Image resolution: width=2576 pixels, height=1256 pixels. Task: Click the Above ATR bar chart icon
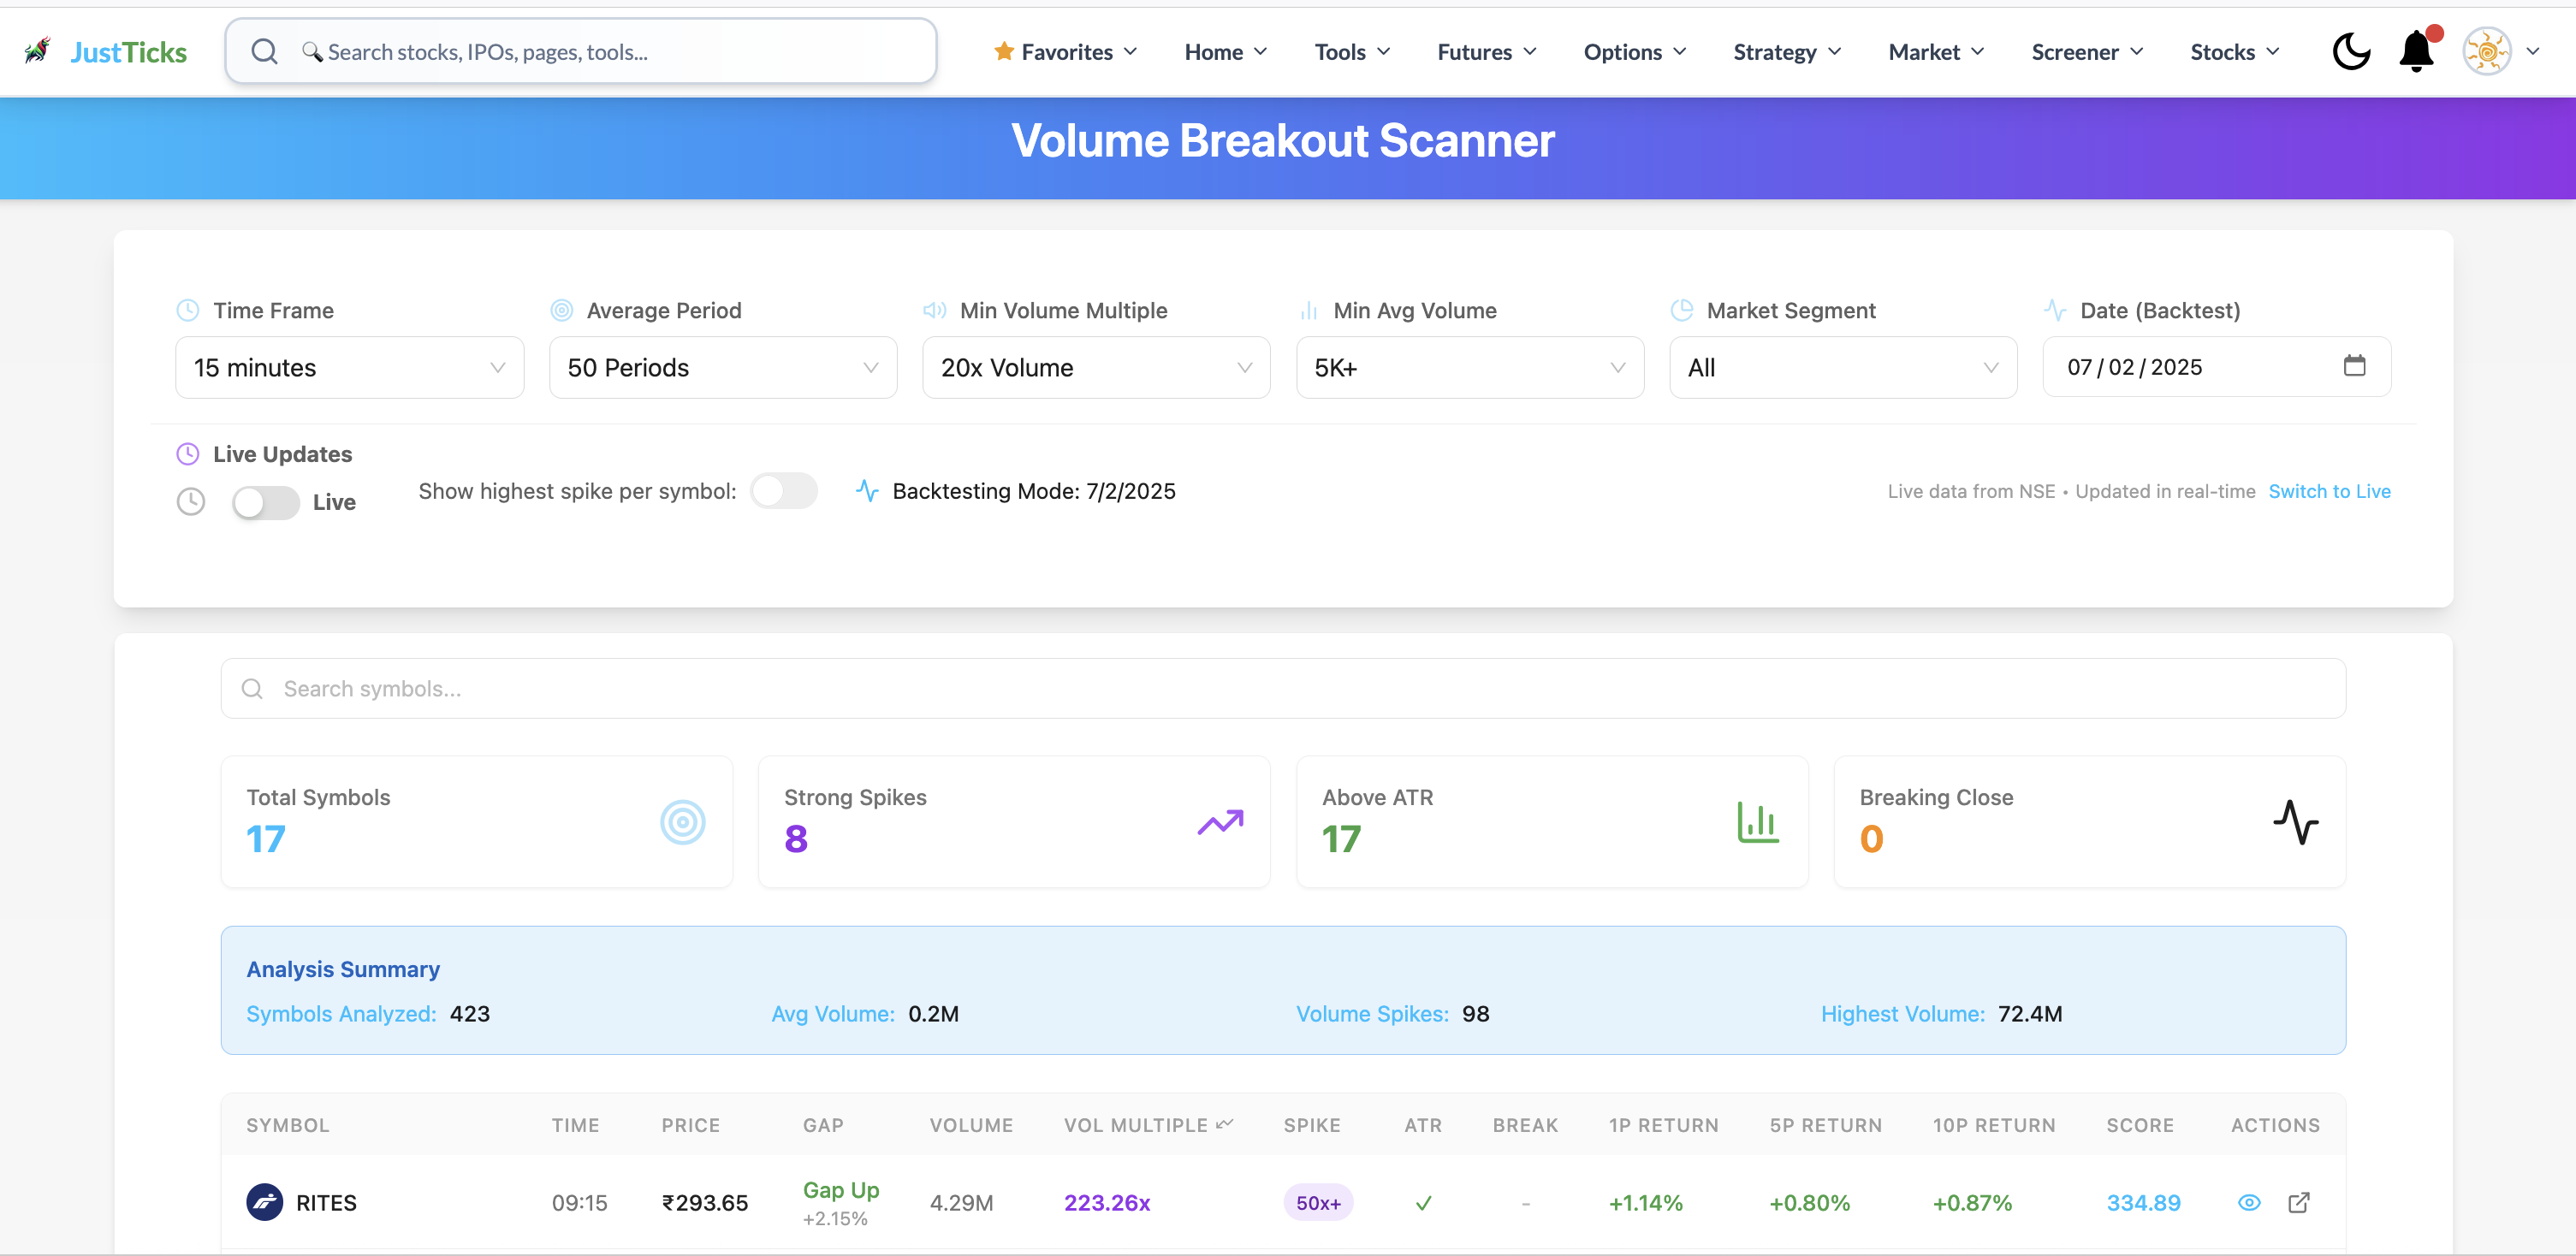click(x=1757, y=822)
